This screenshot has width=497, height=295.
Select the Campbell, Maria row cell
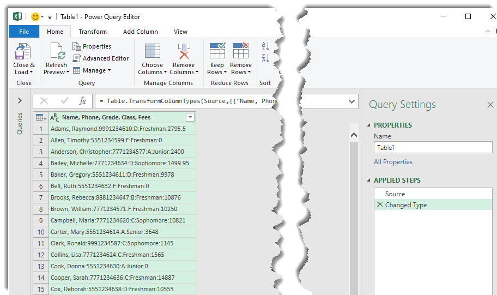pyautogui.click(x=123, y=220)
